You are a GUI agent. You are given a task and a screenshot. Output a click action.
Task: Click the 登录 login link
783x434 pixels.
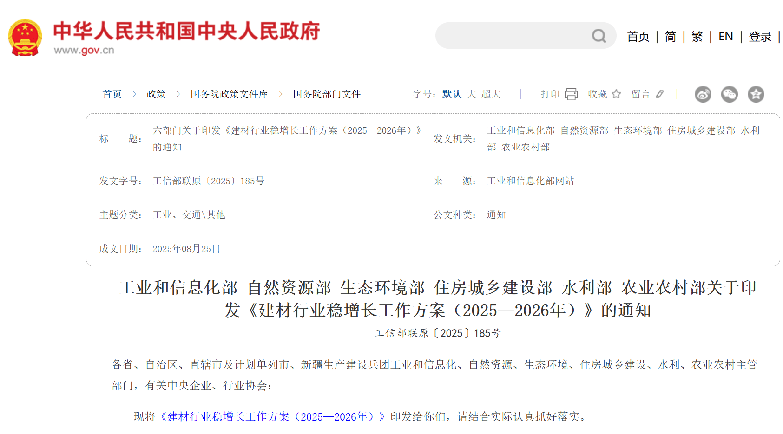(x=760, y=37)
